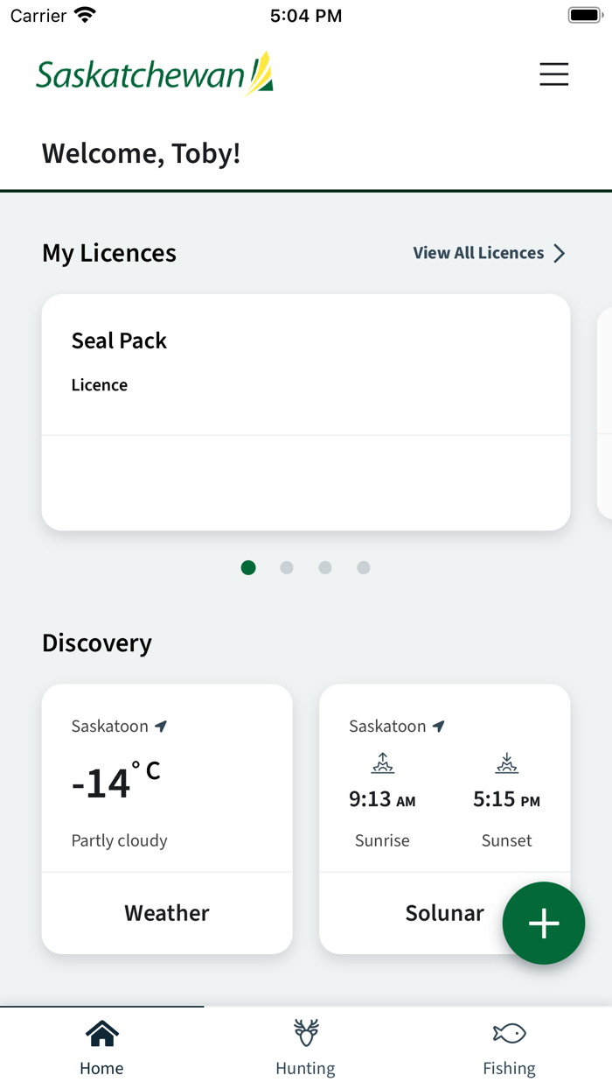The height and width of the screenshot is (1089, 612).
Task: Tap the Welcome, Toby! heading
Action: [x=141, y=153]
